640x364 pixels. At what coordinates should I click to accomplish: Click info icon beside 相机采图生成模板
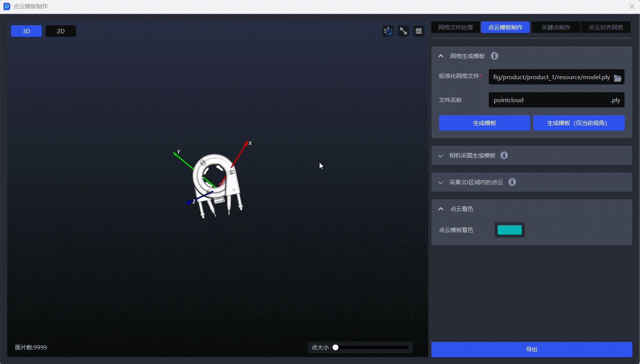[x=504, y=155]
